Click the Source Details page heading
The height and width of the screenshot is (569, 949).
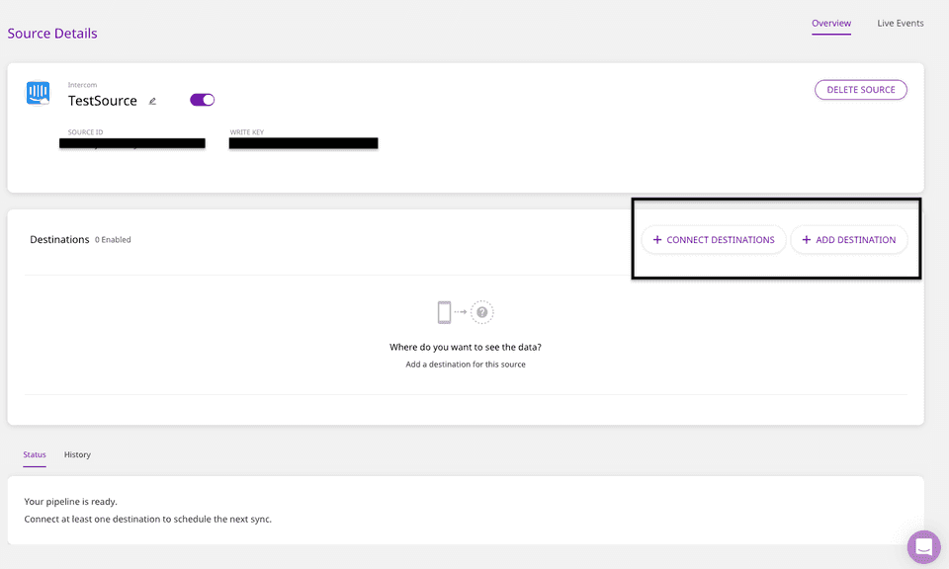click(52, 34)
